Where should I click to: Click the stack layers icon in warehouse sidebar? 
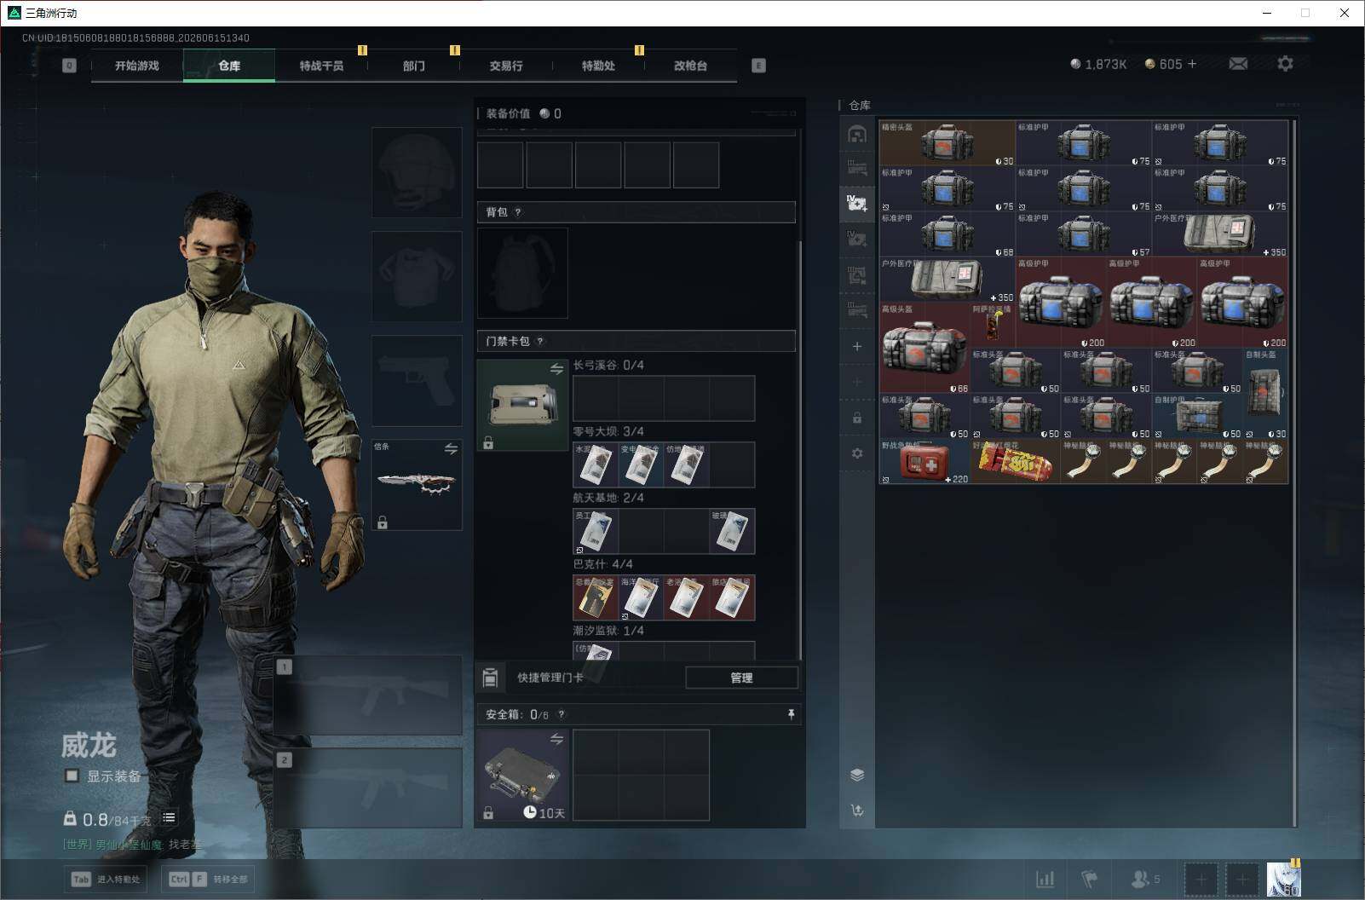(857, 775)
